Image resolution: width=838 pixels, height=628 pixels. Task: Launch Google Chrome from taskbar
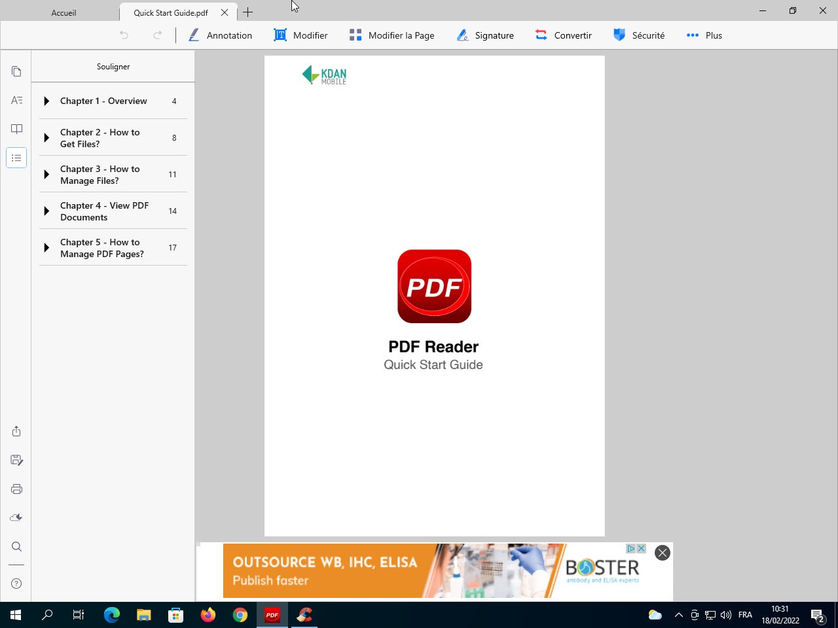click(240, 615)
